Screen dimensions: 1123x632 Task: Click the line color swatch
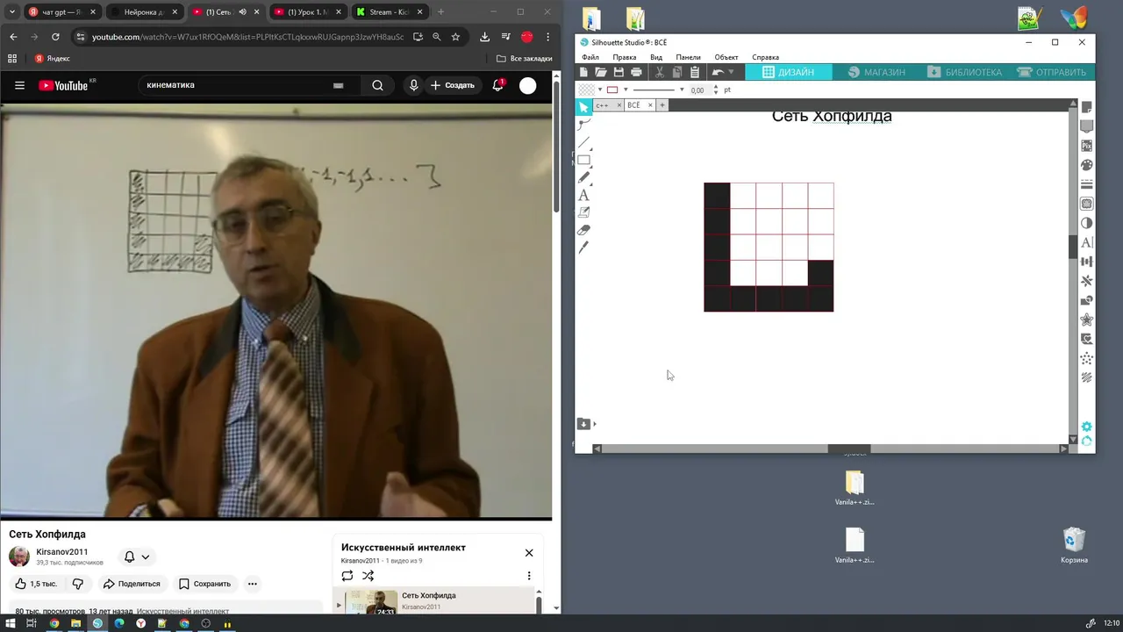click(612, 90)
